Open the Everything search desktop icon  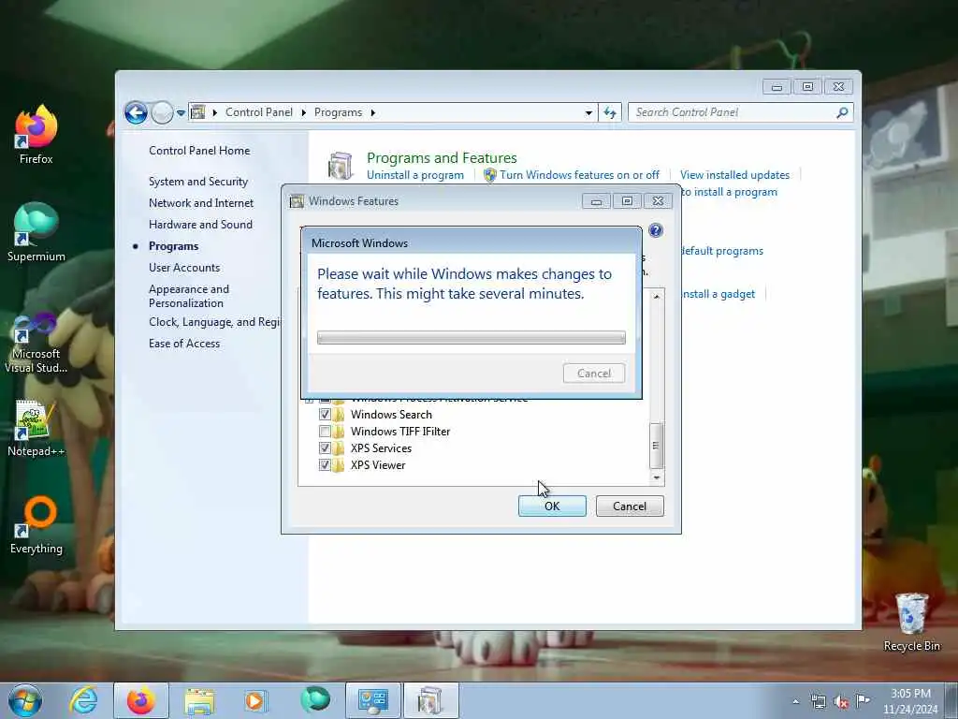tap(36, 524)
